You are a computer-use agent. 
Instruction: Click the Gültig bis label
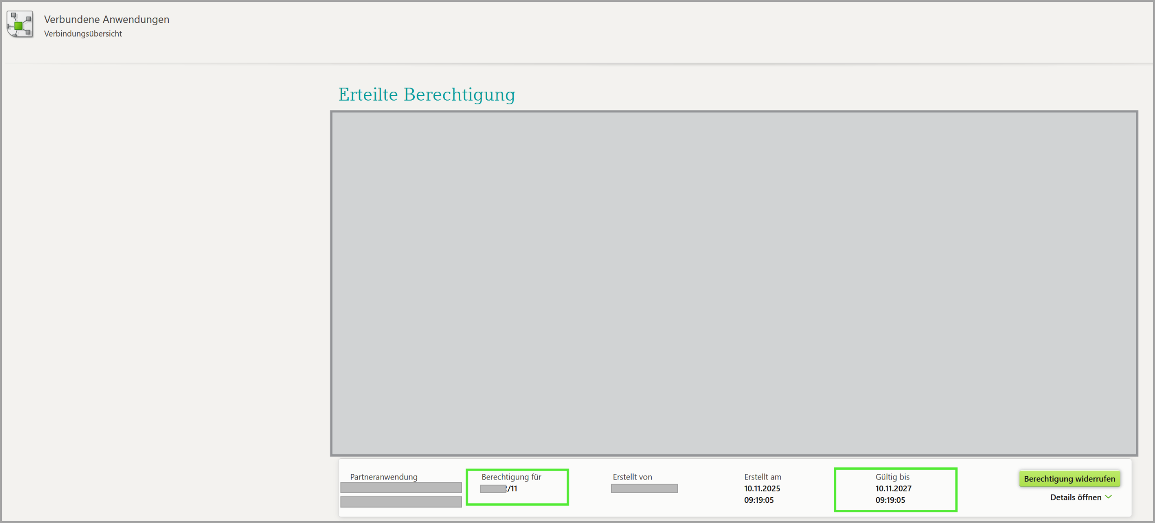[892, 477]
